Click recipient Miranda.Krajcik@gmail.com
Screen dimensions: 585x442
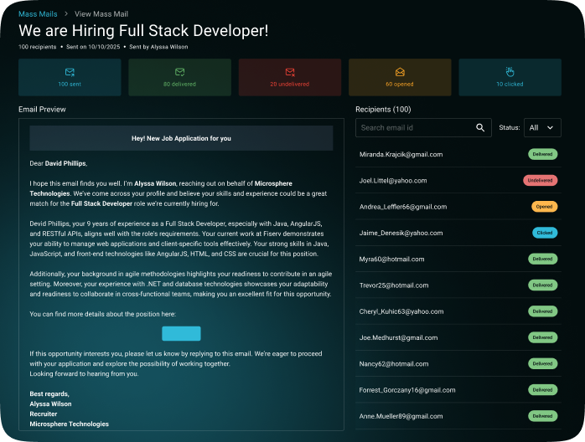tap(401, 154)
